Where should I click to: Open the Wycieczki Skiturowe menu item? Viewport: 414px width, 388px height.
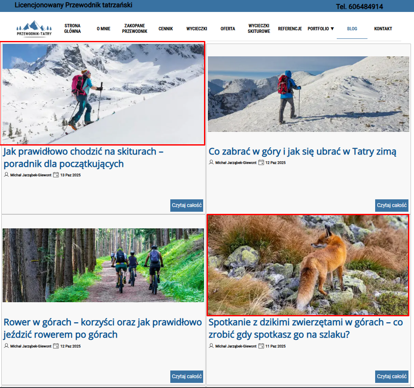[x=259, y=29]
